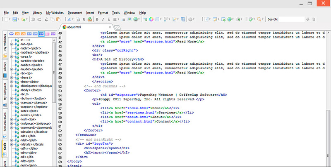Viewport: 331px width, 167px height.
Task: Expand the <a></a> tree node
Action: coord(12,44)
